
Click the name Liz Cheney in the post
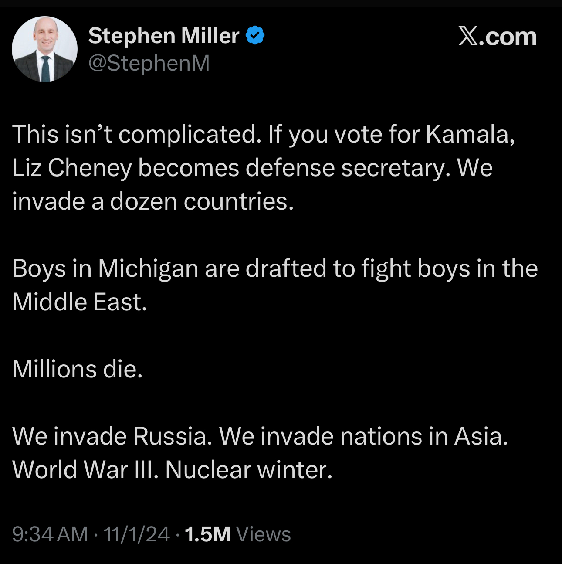[72, 168]
